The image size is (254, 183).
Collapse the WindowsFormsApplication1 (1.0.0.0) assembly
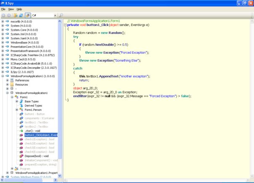3,76
